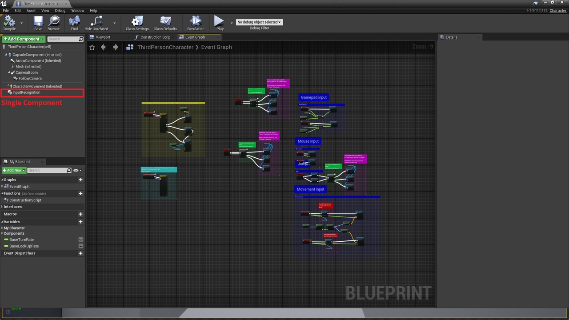Click the My Blueprint search field
The image size is (569, 320).
tap(49, 170)
